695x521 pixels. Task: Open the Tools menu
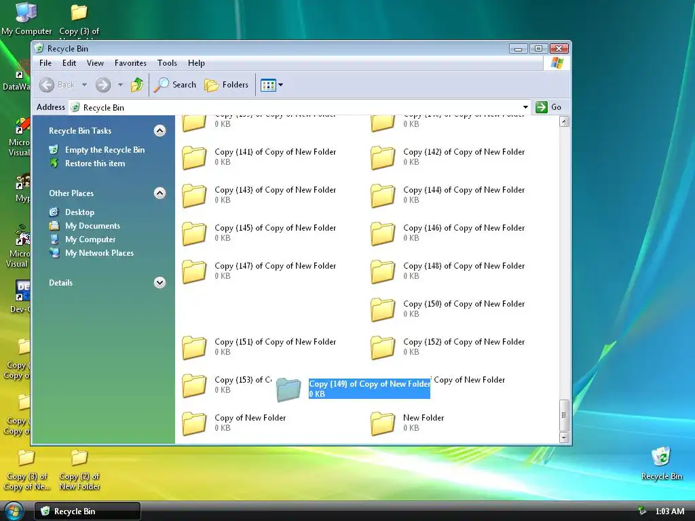(x=167, y=63)
